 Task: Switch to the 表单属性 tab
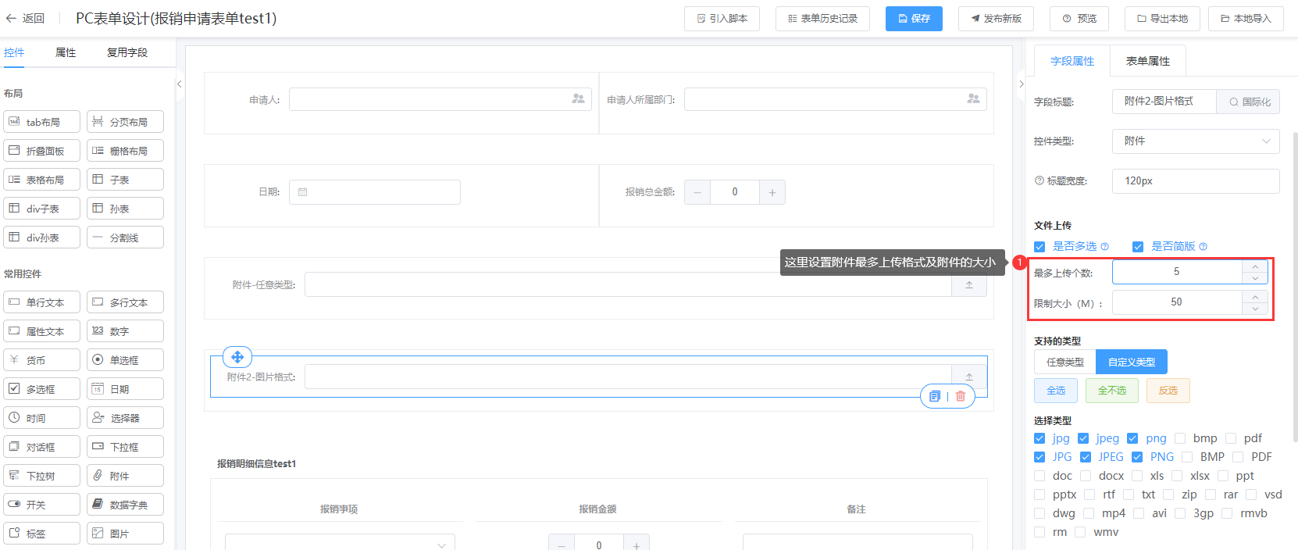(1147, 61)
